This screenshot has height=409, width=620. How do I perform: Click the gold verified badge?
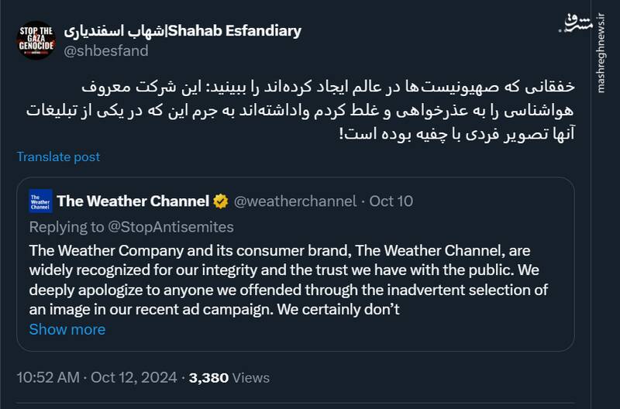(x=221, y=201)
